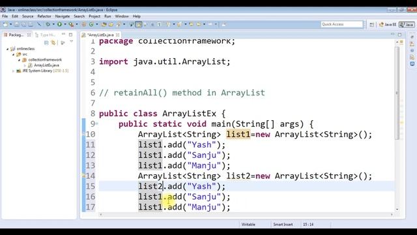This screenshot has height=235, width=417.
Task: Maximize the editor area
Action: 399,35
